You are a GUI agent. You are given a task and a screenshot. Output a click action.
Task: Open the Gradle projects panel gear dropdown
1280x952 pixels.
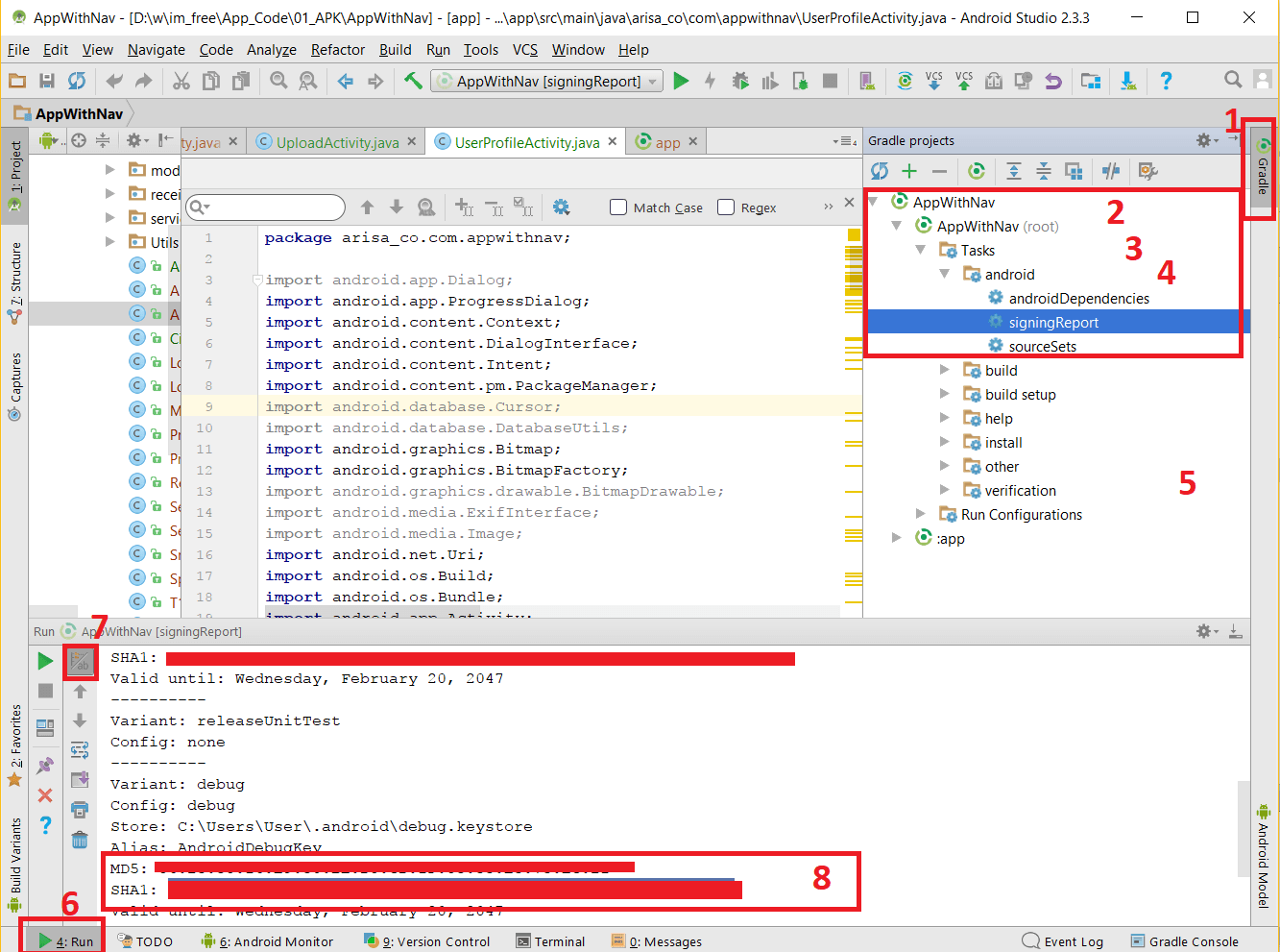click(1207, 140)
